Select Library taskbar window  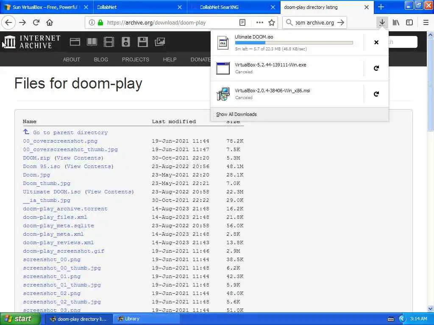click(x=146, y=319)
